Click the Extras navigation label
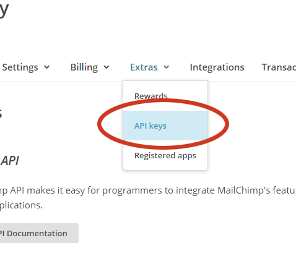This screenshot has height=269, width=296. coord(144,67)
